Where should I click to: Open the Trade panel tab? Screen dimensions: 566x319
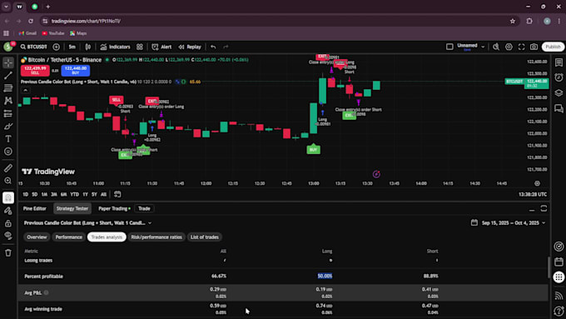[144, 208]
